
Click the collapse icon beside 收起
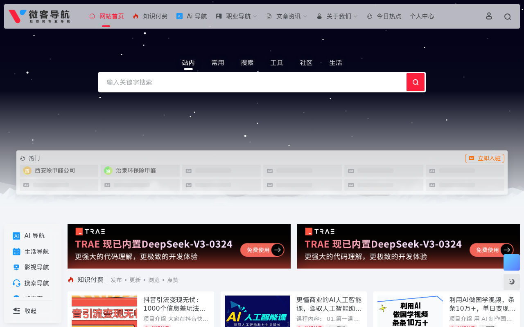coord(16,311)
